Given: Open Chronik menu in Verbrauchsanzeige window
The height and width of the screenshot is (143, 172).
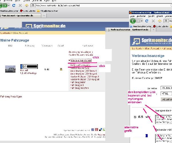Looking at the screenshot, I should point(160,16).
